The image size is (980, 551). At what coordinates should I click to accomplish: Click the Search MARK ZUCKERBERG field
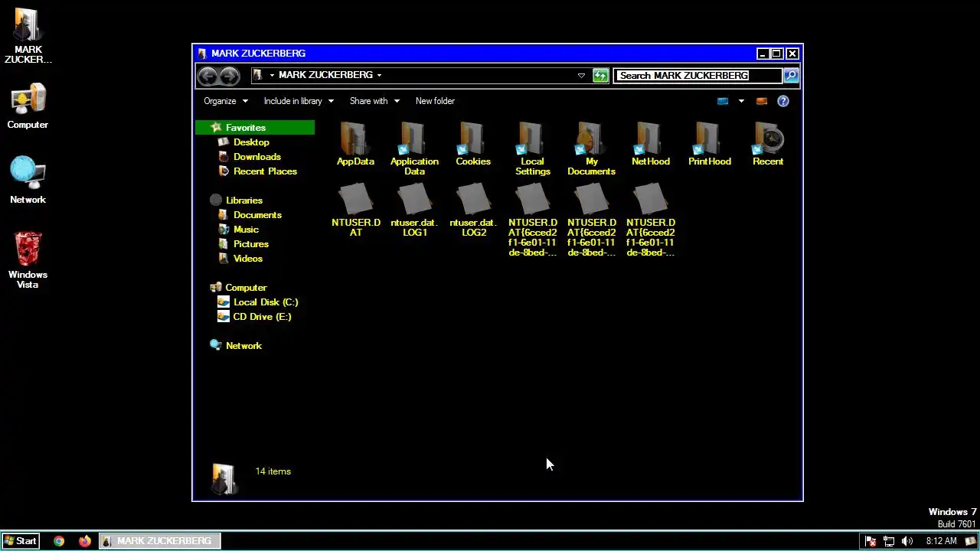[x=698, y=75]
